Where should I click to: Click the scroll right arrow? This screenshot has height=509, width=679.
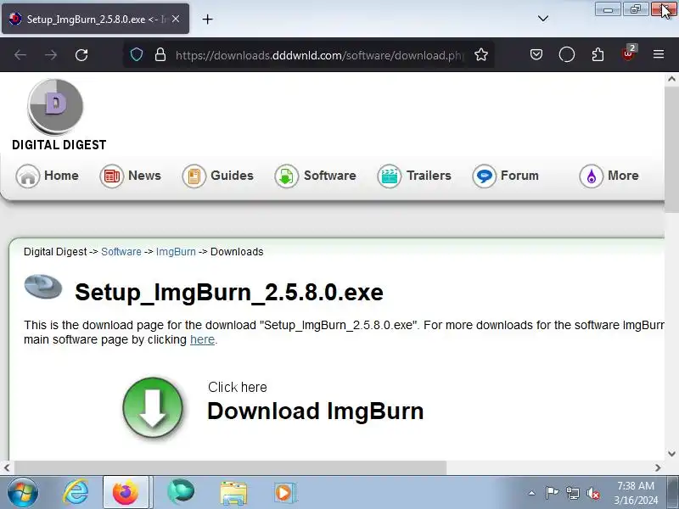(658, 467)
